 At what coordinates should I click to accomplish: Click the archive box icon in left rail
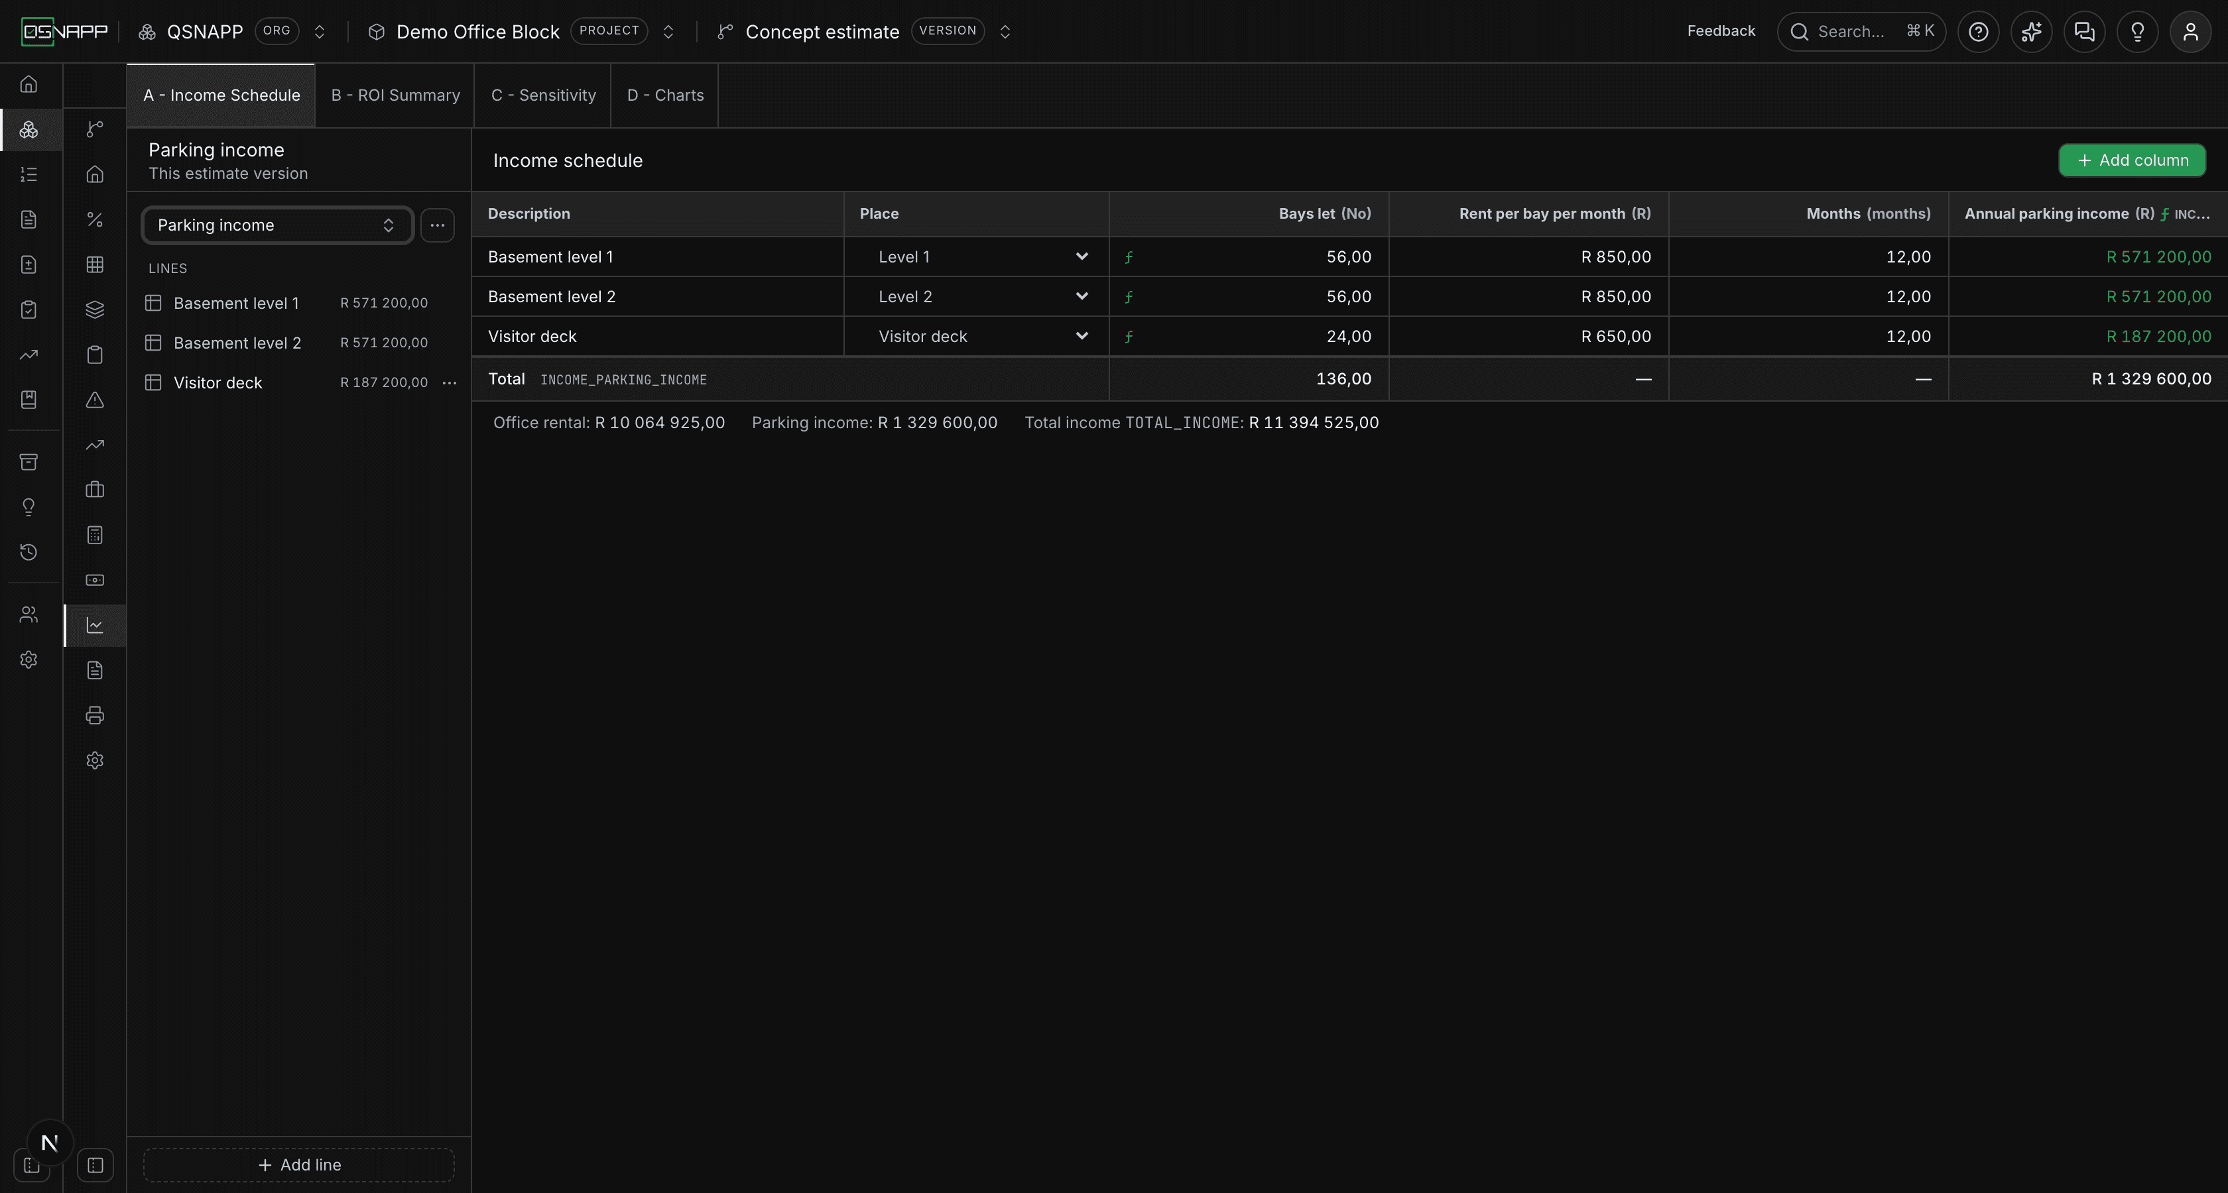click(29, 462)
